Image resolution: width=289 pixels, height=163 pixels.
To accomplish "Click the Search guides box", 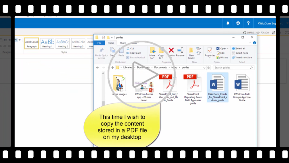I will (x=233, y=68).
